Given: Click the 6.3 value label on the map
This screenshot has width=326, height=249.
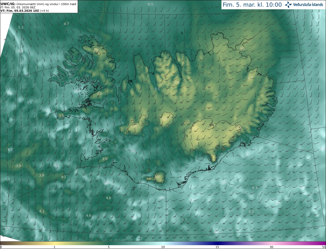Looking at the screenshot, I should [x=255, y=188].
